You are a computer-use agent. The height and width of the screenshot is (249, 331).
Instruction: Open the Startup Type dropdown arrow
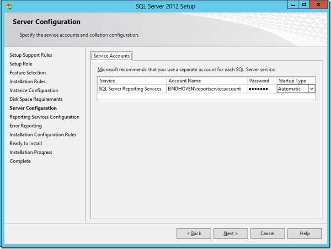(x=312, y=89)
